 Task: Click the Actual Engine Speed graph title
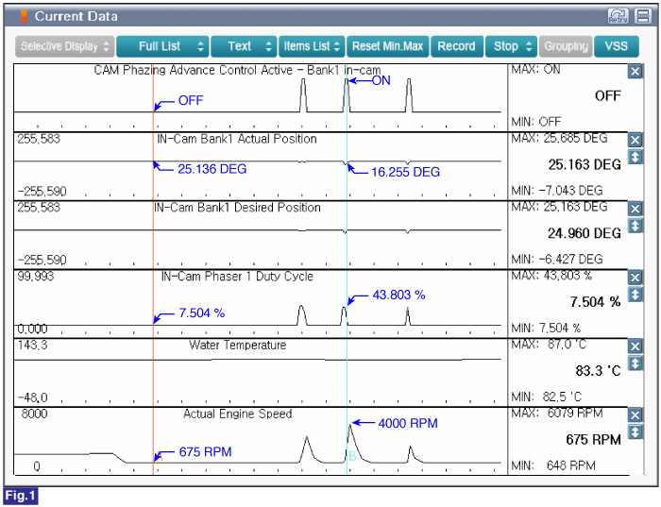pos(238,414)
